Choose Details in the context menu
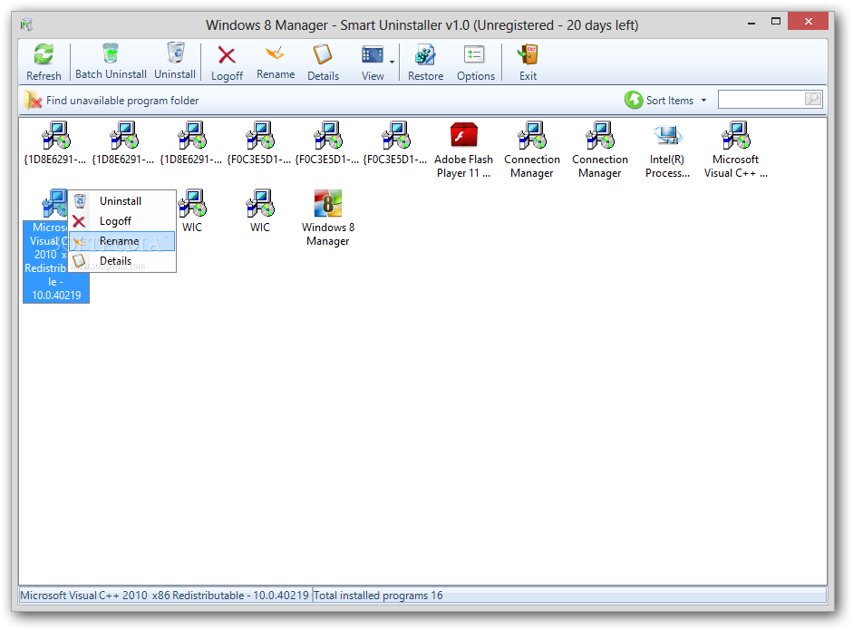 (x=121, y=260)
